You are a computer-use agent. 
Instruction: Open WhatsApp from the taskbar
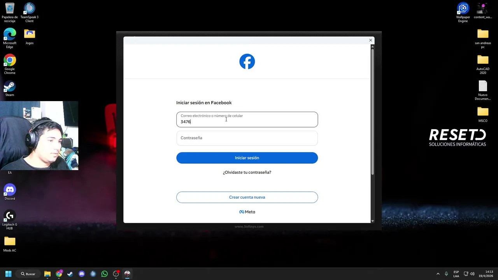pyautogui.click(x=104, y=274)
